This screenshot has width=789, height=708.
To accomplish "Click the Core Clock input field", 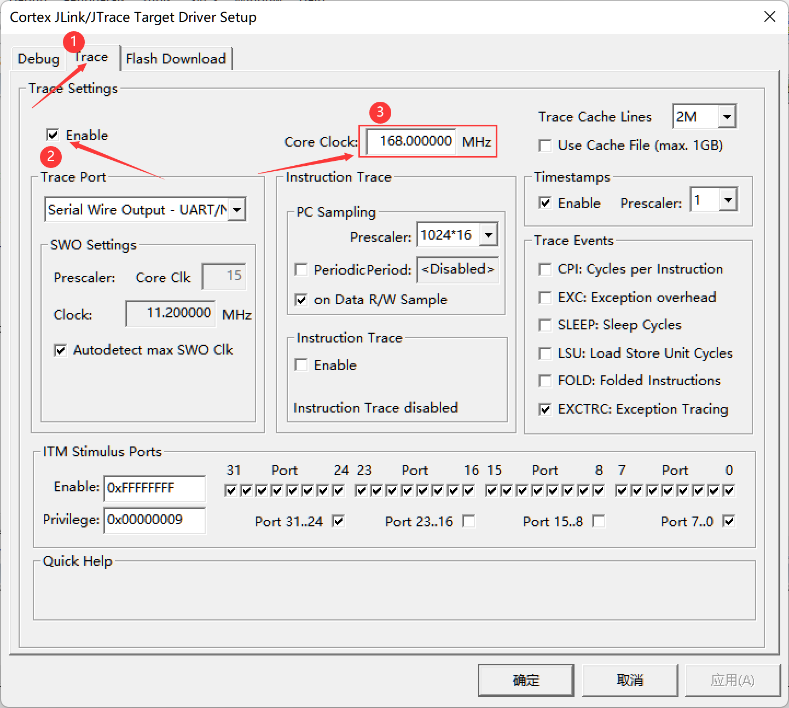I will [x=410, y=141].
